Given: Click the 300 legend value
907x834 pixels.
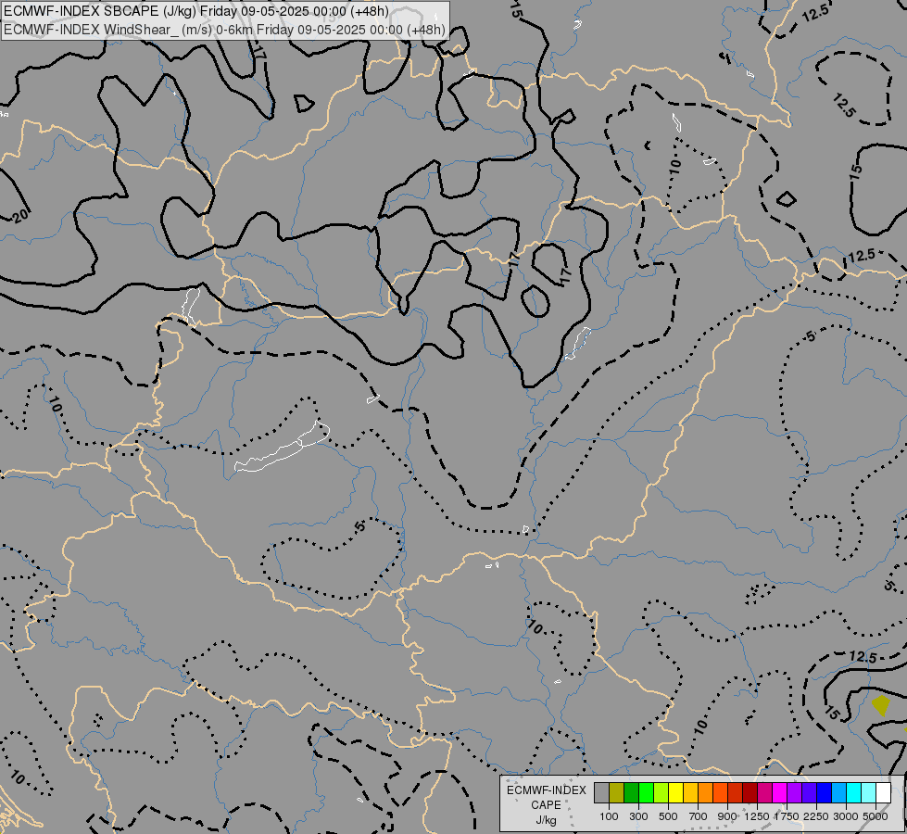Looking at the screenshot, I should (638, 816).
